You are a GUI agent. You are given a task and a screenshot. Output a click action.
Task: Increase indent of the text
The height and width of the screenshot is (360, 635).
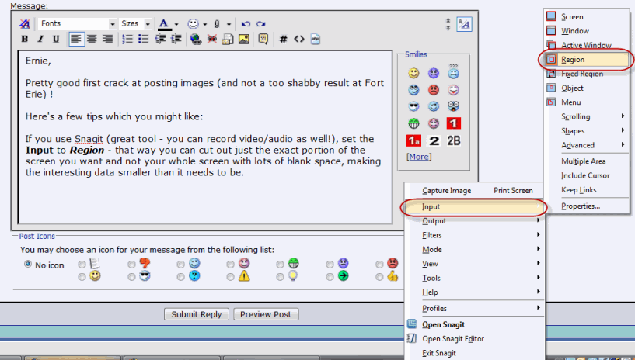coord(176,40)
